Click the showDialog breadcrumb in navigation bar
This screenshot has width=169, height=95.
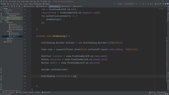tap(46, 4)
